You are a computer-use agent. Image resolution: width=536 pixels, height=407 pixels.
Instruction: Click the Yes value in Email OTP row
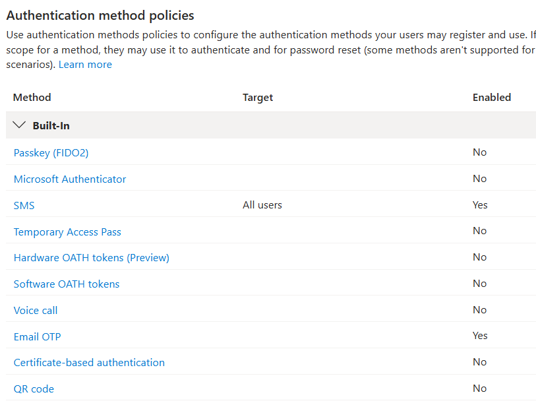[480, 336]
